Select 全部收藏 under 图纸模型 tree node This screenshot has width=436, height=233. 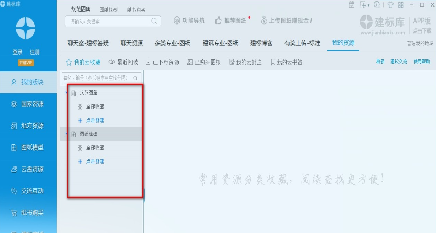95,148
